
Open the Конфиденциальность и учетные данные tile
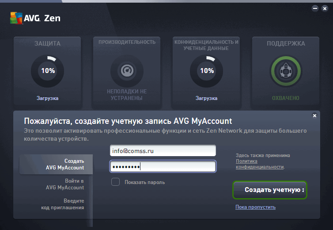(x=206, y=71)
